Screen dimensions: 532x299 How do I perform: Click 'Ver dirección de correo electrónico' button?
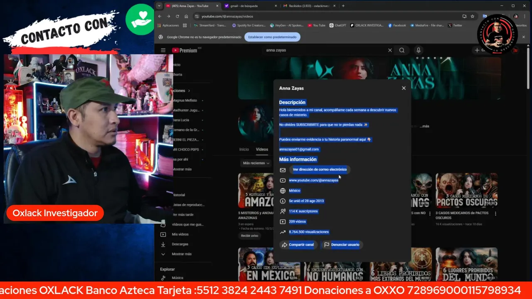pyautogui.click(x=320, y=169)
